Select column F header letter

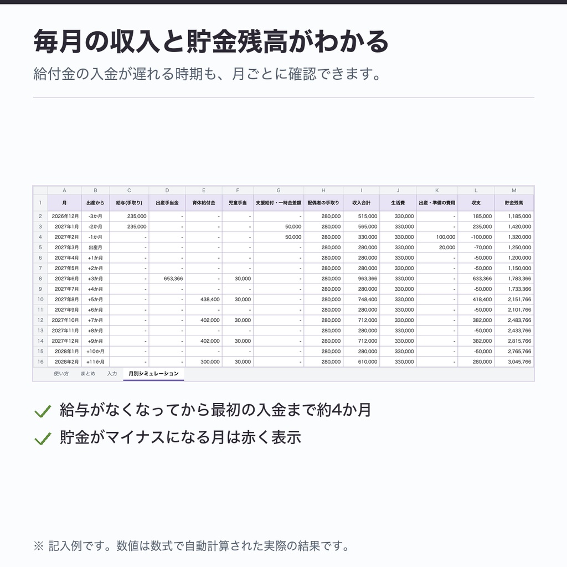point(238,190)
